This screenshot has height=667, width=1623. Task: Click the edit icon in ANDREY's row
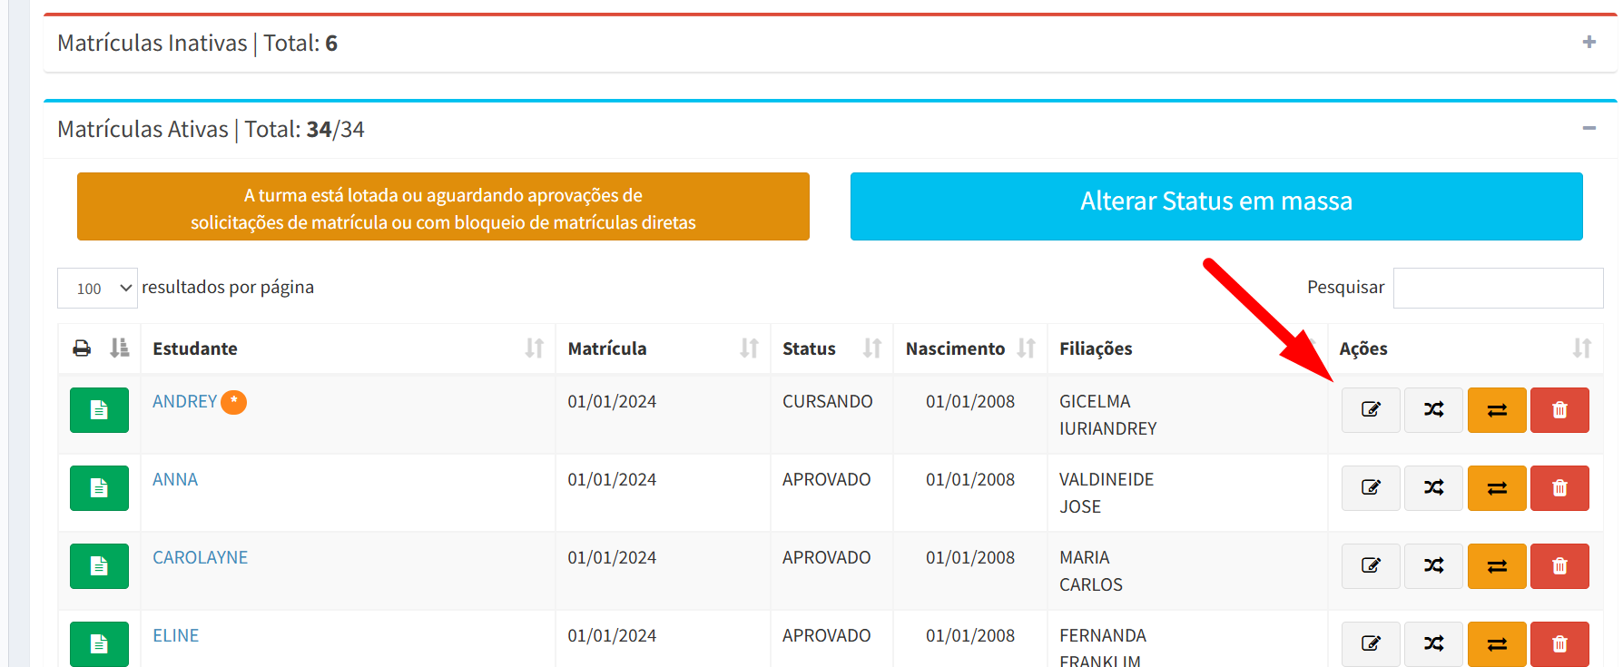point(1371,409)
